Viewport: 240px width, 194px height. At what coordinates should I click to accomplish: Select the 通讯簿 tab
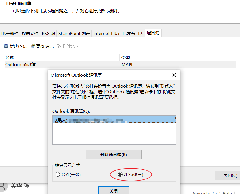[x=153, y=33]
